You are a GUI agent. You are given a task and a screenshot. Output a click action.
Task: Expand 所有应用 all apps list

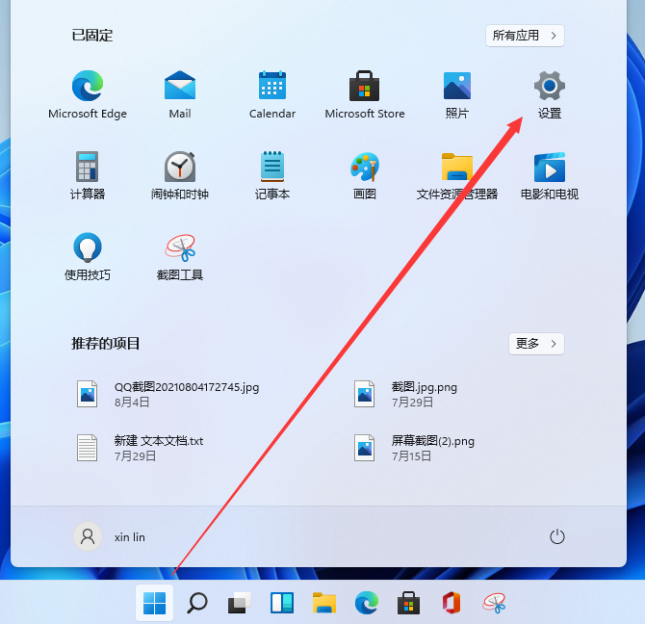(x=525, y=36)
